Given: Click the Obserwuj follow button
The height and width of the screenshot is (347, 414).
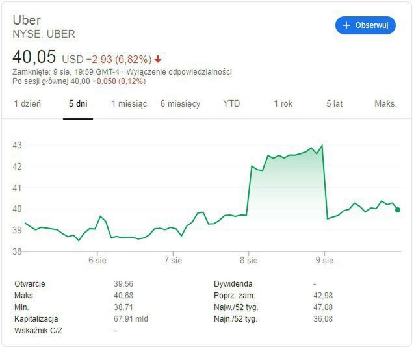Looking at the screenshot, I should [365, 25].
